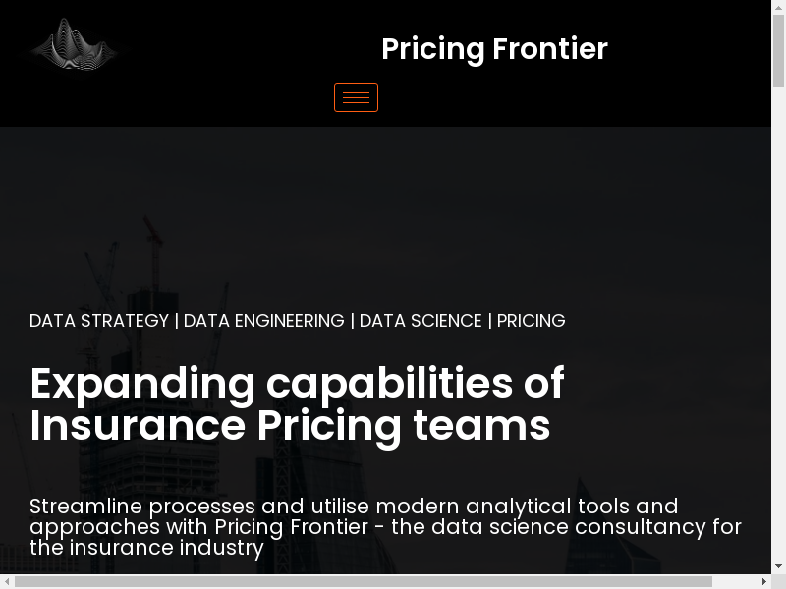Click the 'Insurance Pricing teams' heading line
Viewport: 786px width, 589px height.
[x=290, y=426]
